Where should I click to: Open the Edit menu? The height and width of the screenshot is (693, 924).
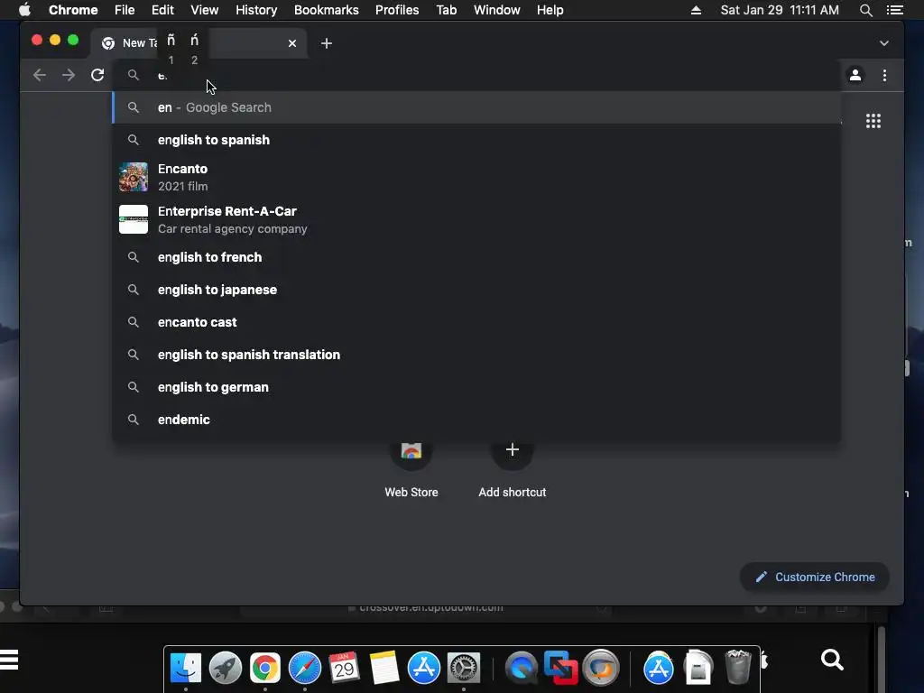[x=162, y=10]
